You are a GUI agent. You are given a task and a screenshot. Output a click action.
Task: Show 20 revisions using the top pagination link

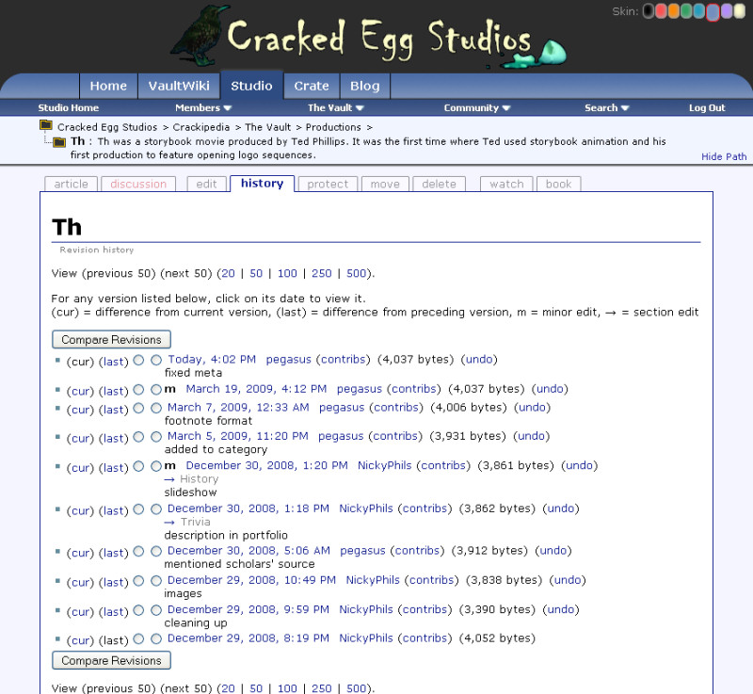[229, 273]
